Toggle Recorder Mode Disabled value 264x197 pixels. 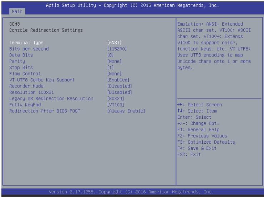[x=120, y=86]
